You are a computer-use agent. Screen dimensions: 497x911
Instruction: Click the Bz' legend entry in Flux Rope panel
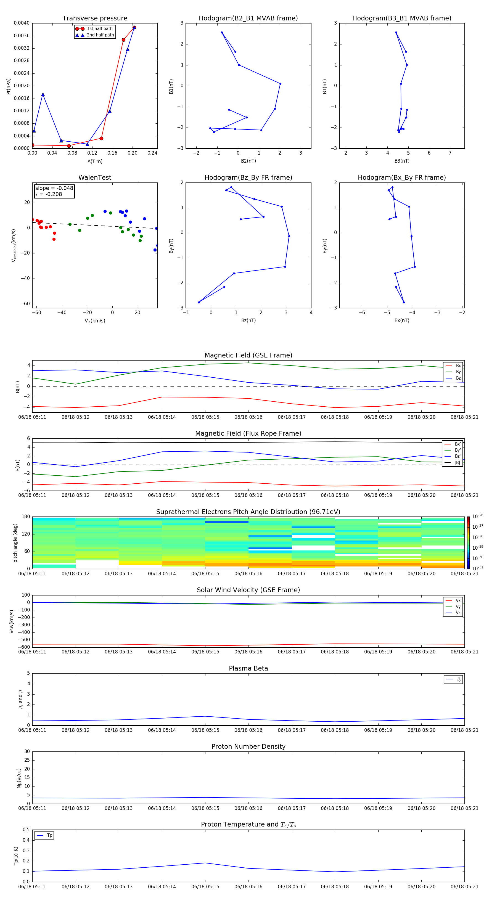453,456
